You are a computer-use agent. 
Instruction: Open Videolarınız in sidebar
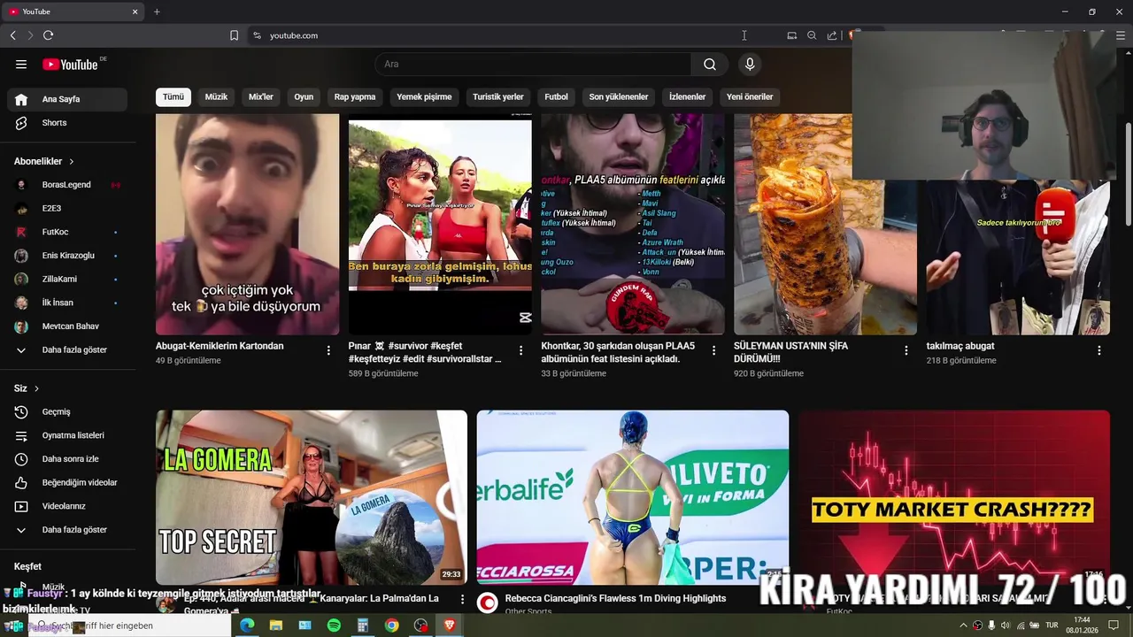[x=67, y=506]
